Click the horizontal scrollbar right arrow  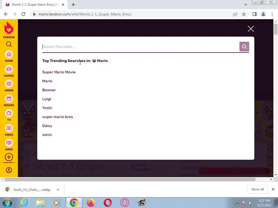tap(271, 179)
